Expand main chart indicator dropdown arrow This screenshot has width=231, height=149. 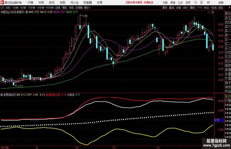click(x=27, y=12)
